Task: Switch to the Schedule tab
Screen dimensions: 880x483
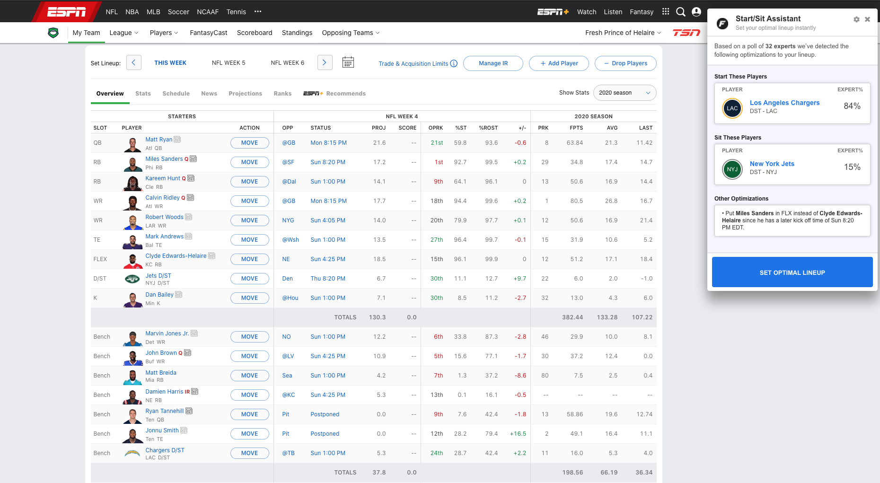Action: point(176,94)
